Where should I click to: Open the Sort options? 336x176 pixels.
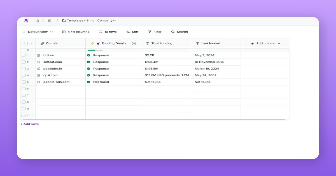pos(132,32)
